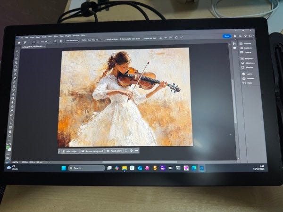Viewport: 283px width, 212px height.
Task: Expand the Patterns panel
Action: click(x=246, y=52)
